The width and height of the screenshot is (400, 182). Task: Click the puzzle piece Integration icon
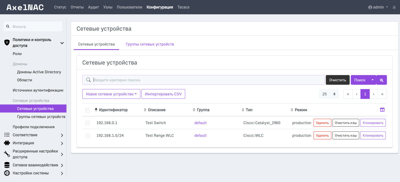(x=7, y=143)
